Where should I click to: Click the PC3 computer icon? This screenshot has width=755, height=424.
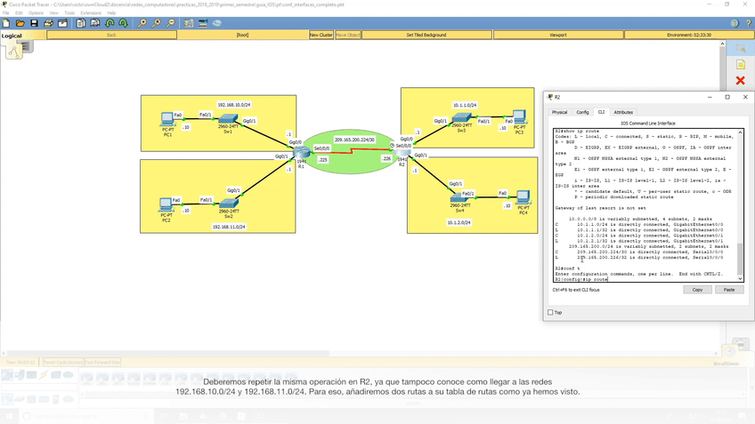[519, 117]
